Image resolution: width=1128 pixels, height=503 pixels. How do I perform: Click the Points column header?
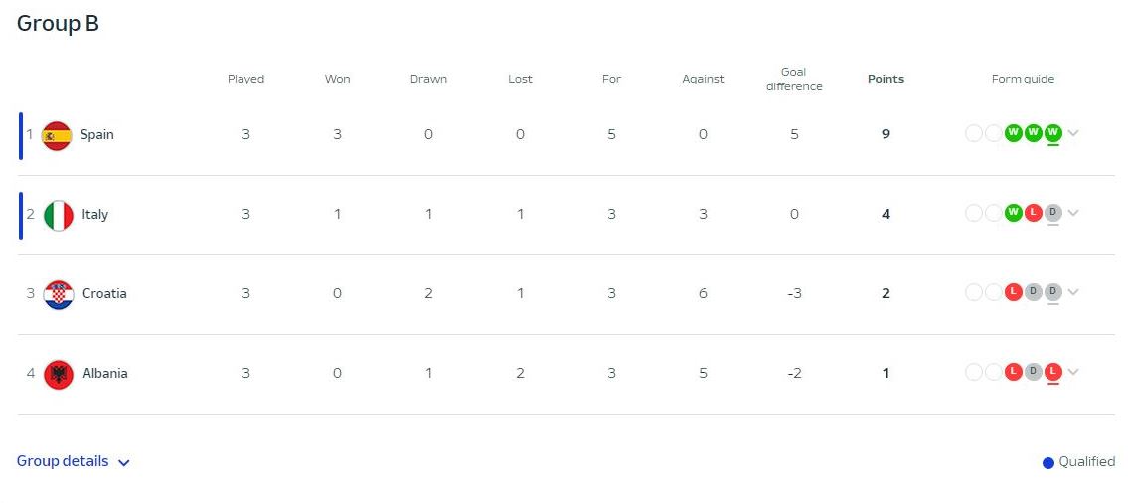tap(886, 79)
